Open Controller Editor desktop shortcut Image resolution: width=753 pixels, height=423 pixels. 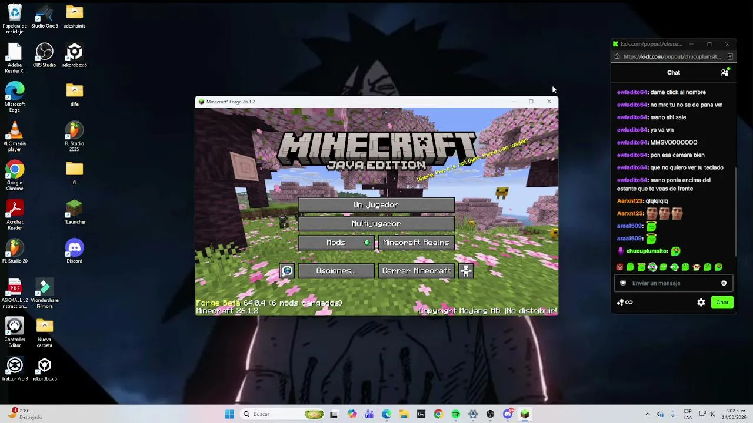pos(15,333)
